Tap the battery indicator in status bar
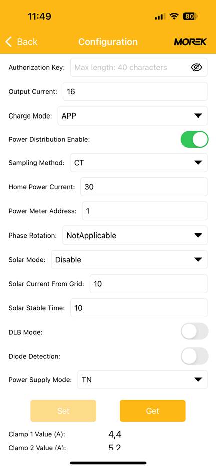216x469 pixels. (190, 16)
